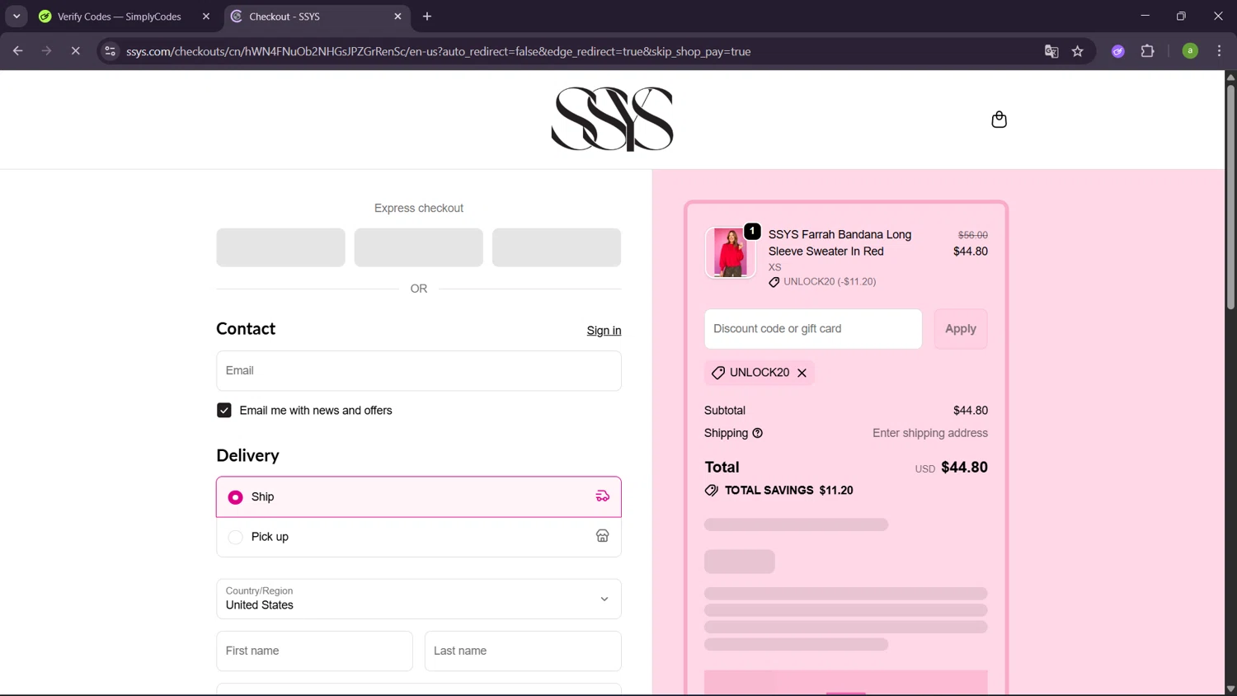Viewport: 1237px width, 696px height.
Task: Click the XS size label
Action: [x=774, y=267]
